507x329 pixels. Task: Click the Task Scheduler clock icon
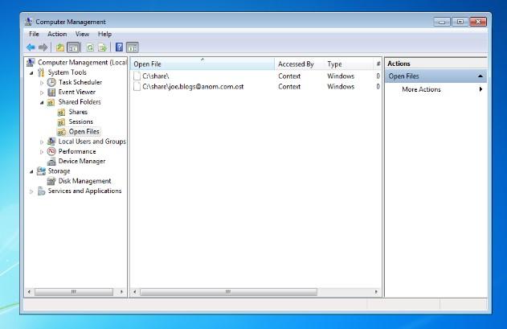(51, 82)
